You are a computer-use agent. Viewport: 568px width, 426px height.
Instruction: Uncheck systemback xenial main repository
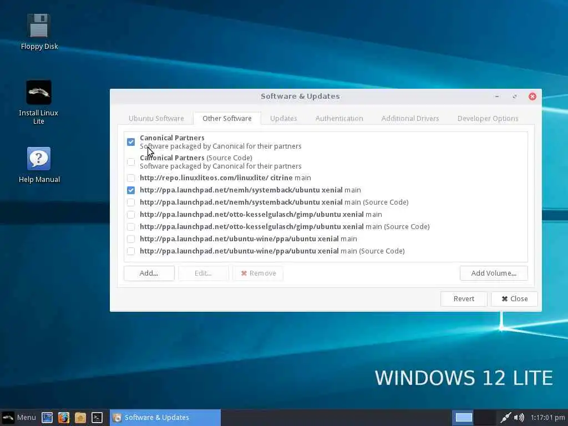tap(131, 190)
